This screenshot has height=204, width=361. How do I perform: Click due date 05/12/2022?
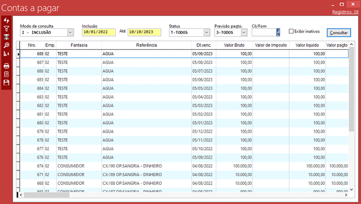click(202, 132)
